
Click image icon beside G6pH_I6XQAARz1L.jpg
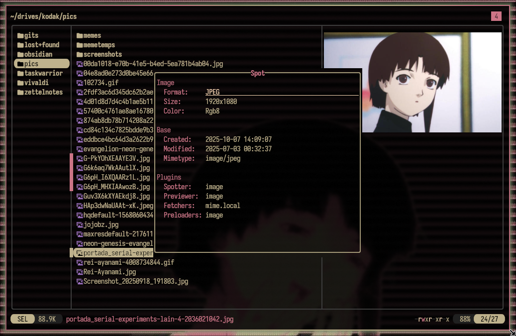point(80,178)
